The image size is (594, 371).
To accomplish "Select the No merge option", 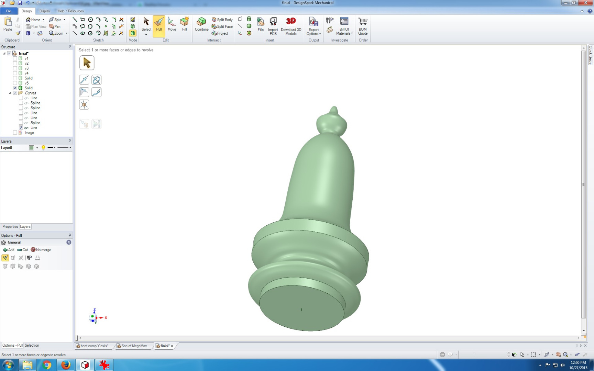I will coord(41,250).
